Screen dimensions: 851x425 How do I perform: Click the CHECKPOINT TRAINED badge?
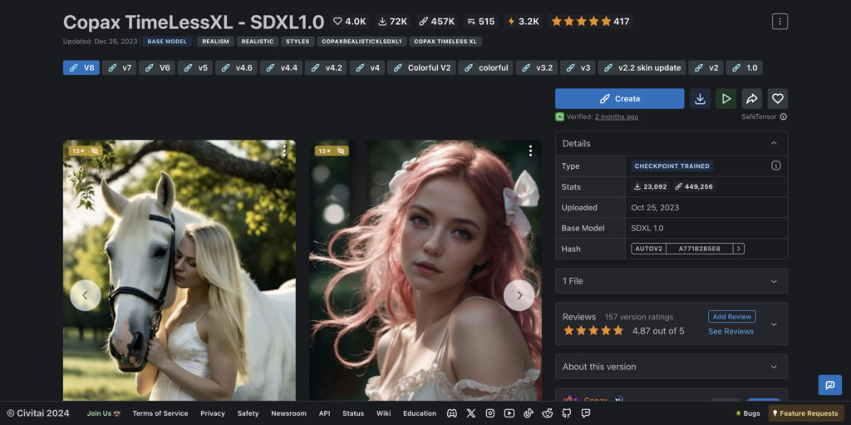point(671,166)
